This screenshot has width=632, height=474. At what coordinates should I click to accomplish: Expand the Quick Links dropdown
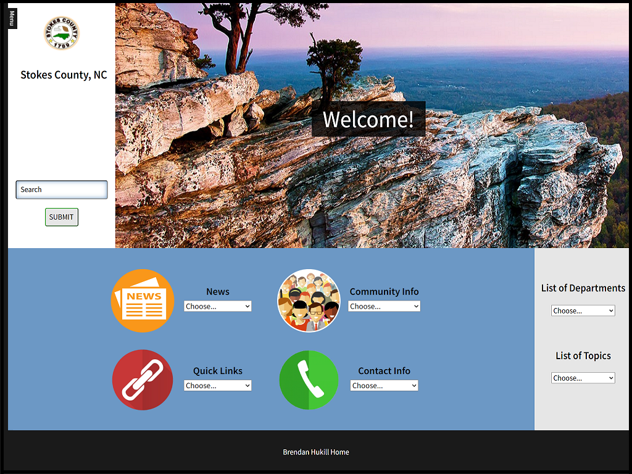coord(218,386)
